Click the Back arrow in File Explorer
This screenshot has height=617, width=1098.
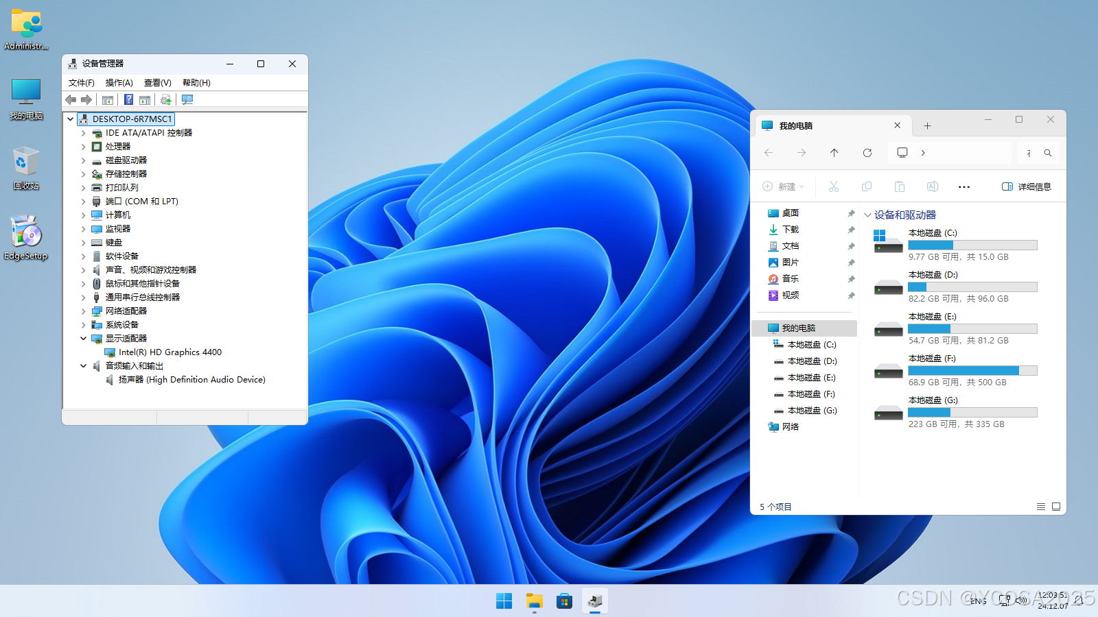769,153
